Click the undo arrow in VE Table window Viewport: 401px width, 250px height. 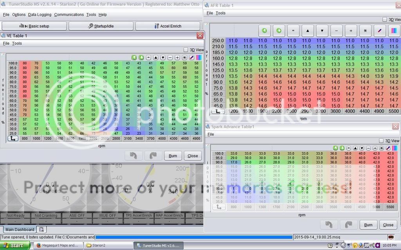pos(134,155)
